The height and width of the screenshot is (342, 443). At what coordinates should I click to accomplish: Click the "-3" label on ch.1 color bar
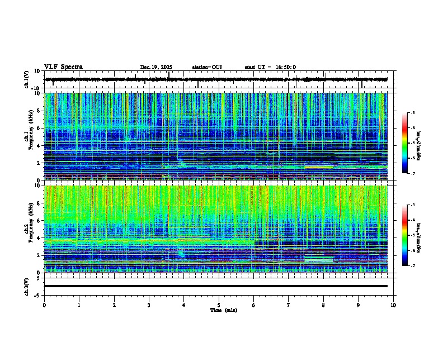tap(413, 113)
